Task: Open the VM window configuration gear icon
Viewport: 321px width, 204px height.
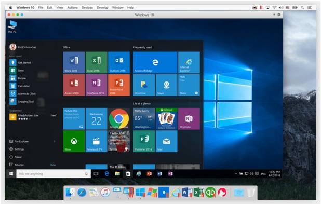Action: pyautogui.click(x=279, y=15)
